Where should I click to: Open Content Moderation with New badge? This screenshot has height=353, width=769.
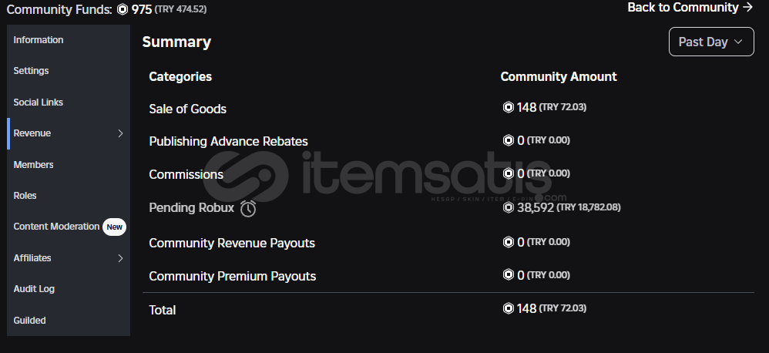tap(69, 227)
